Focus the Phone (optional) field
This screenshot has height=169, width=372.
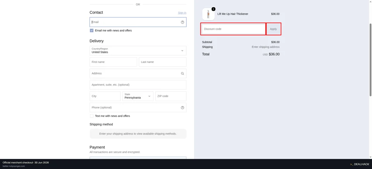[x=138, y=108]
